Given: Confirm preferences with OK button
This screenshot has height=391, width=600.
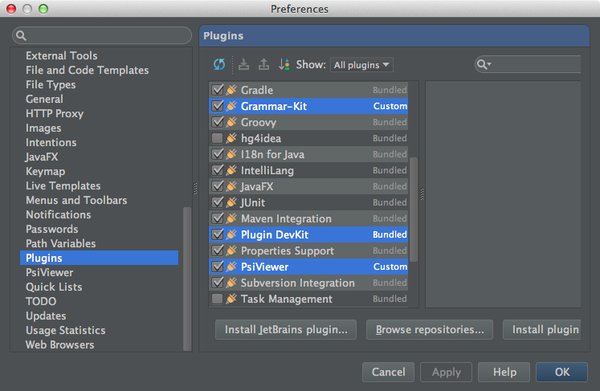Looking at the screenshot, I should tap(561, 373).
